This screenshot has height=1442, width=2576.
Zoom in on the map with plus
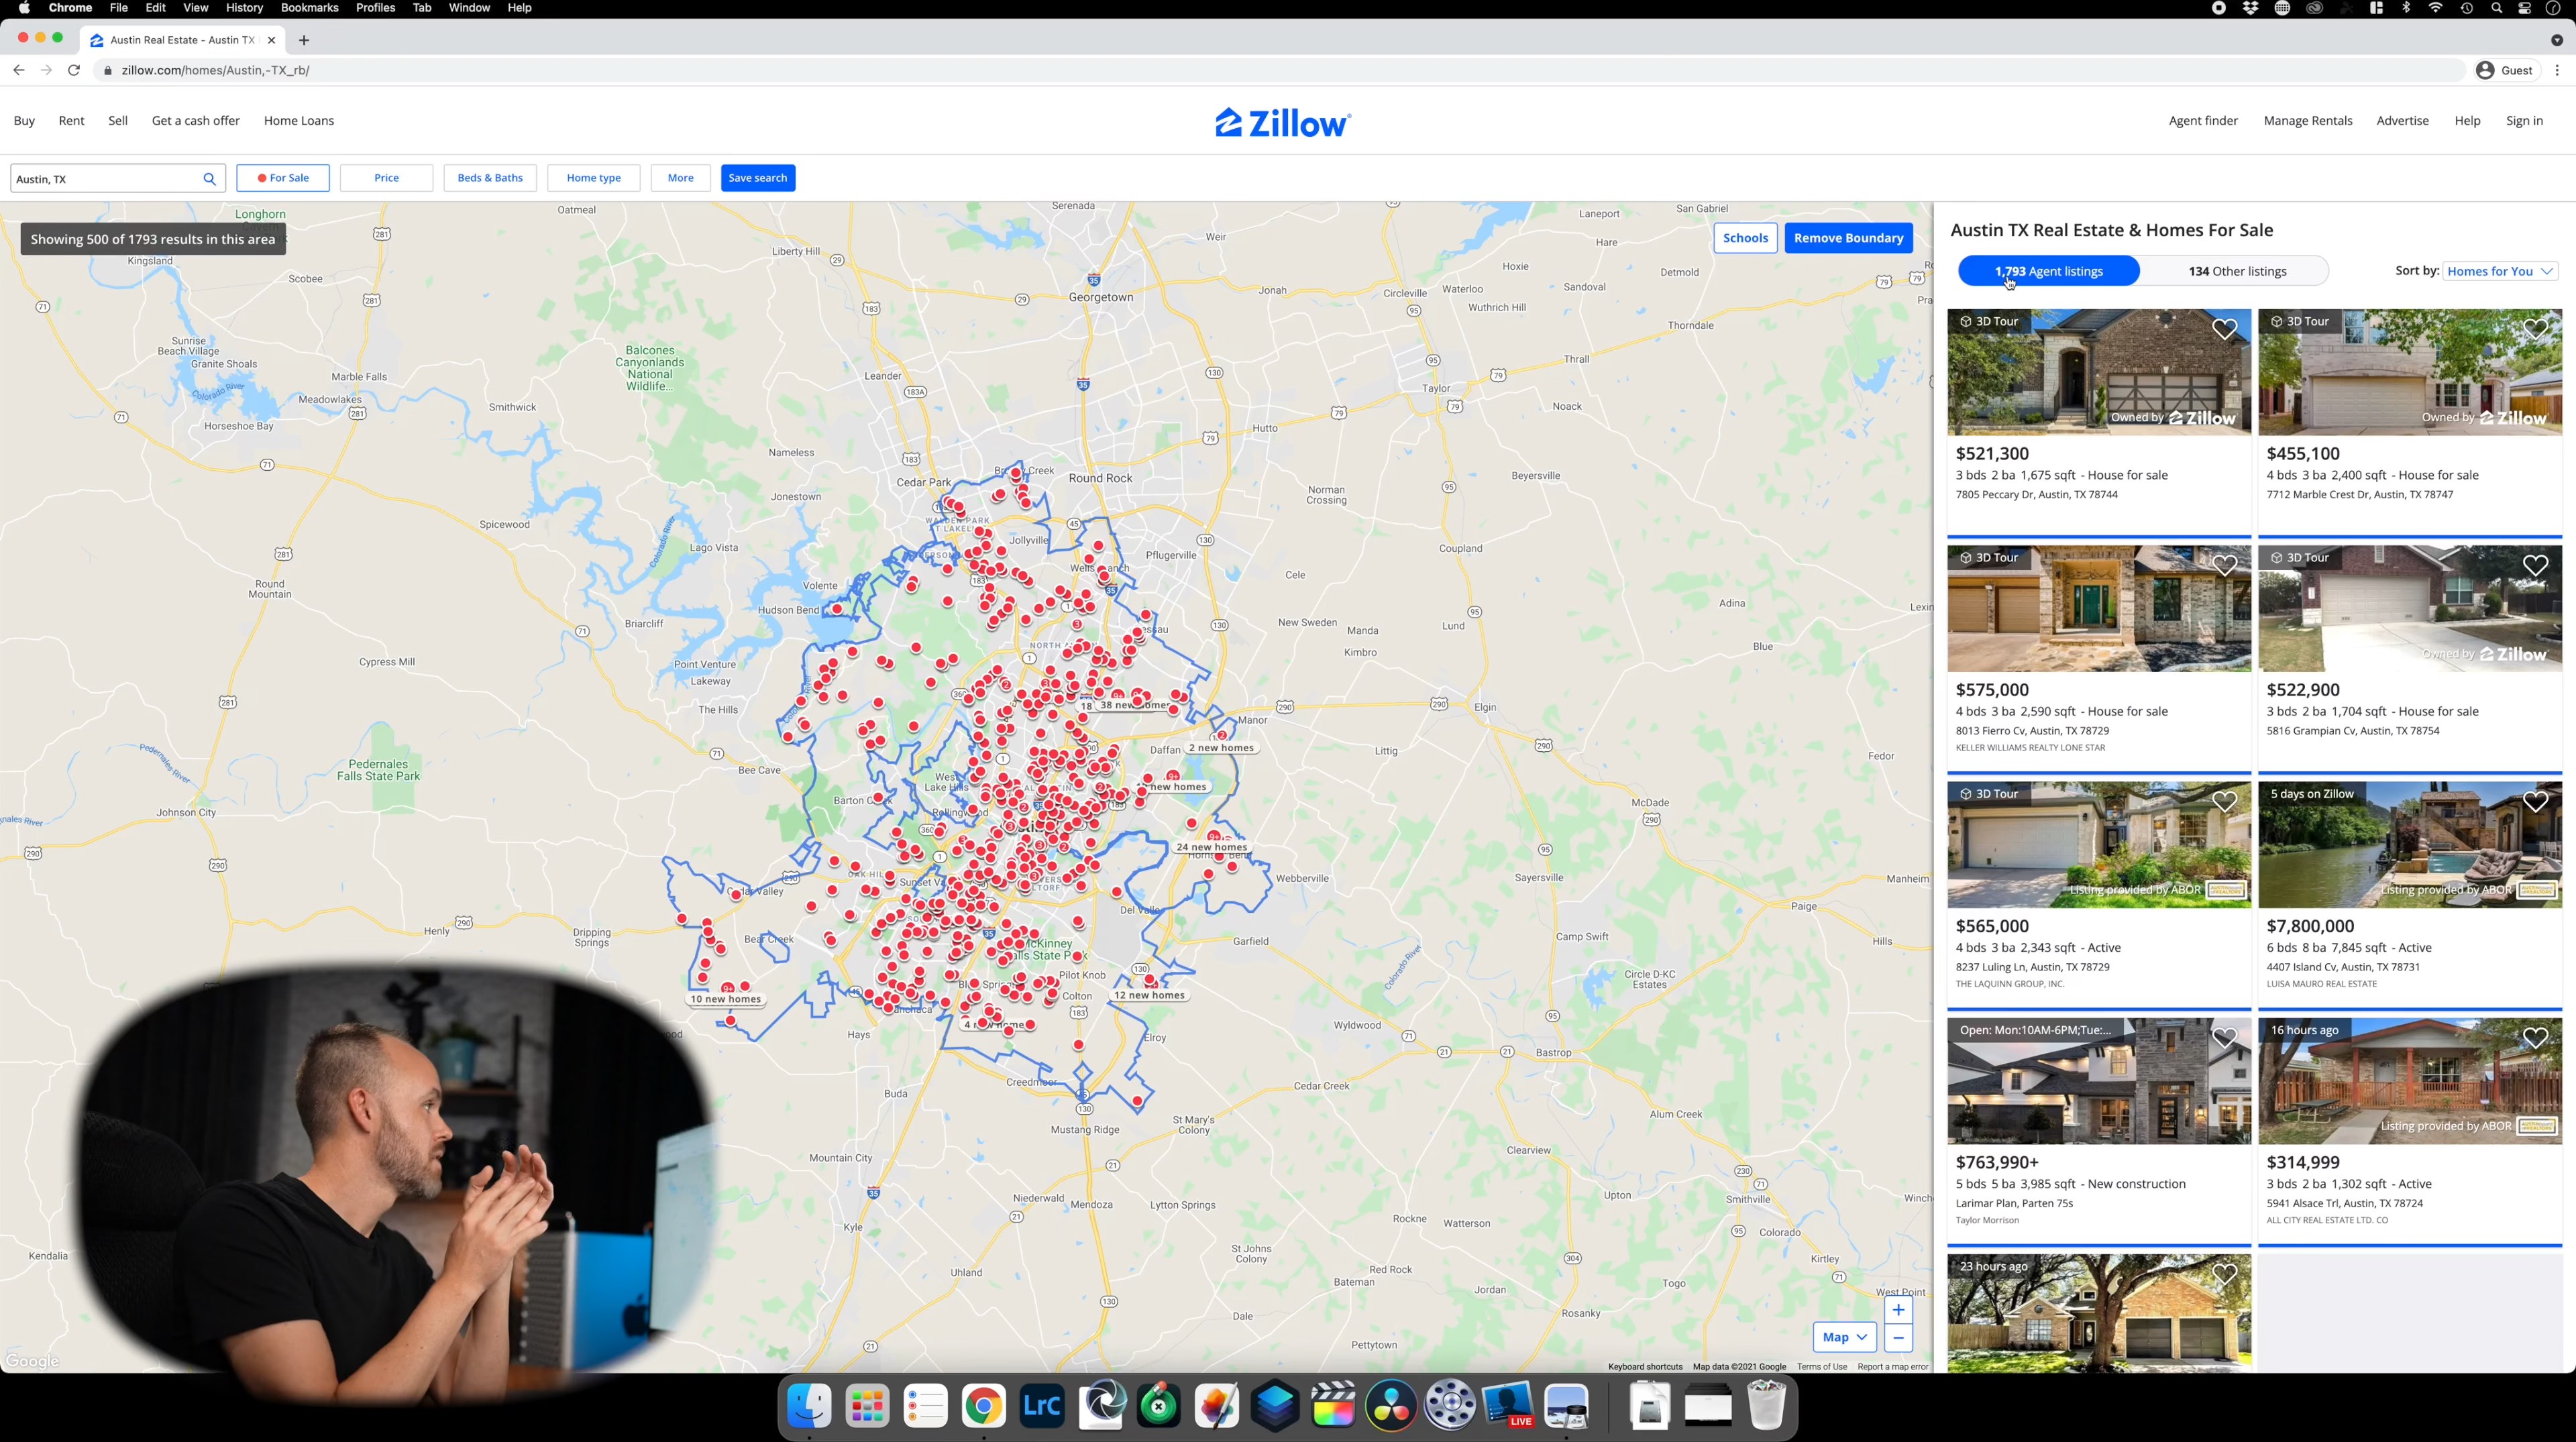[1898, 1310]
